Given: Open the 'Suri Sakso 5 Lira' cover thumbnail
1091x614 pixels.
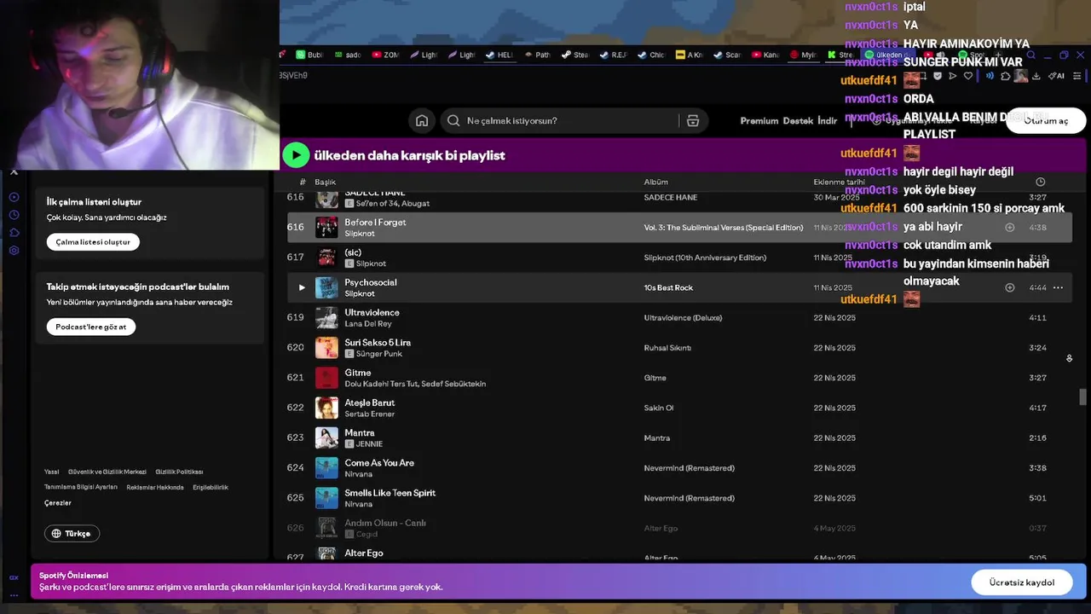Looking at the screenshot, I should 326,348.
